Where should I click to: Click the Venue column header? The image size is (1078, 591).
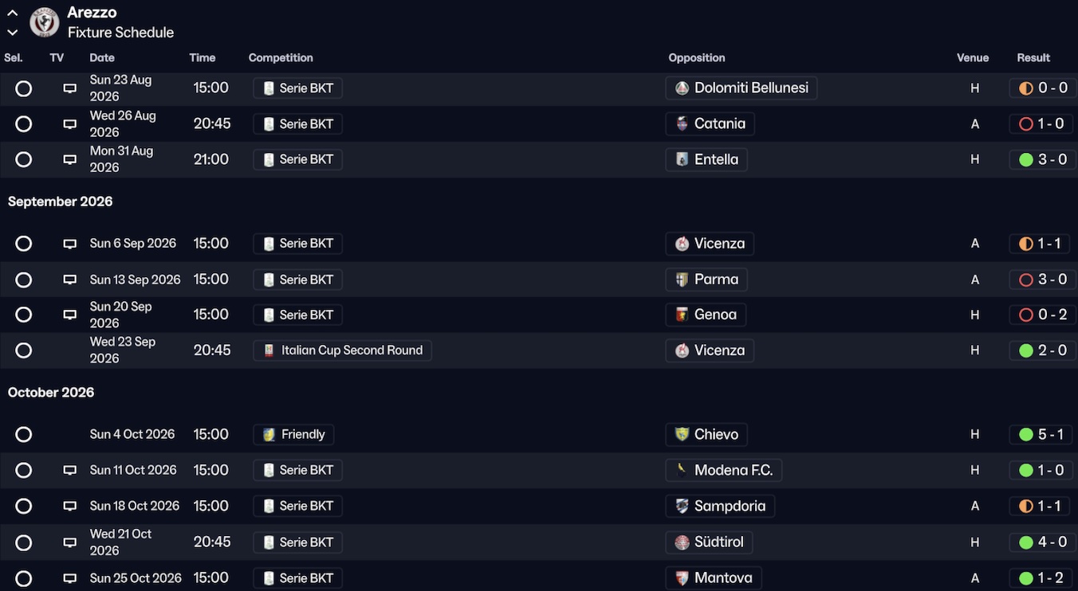(973, 58)
